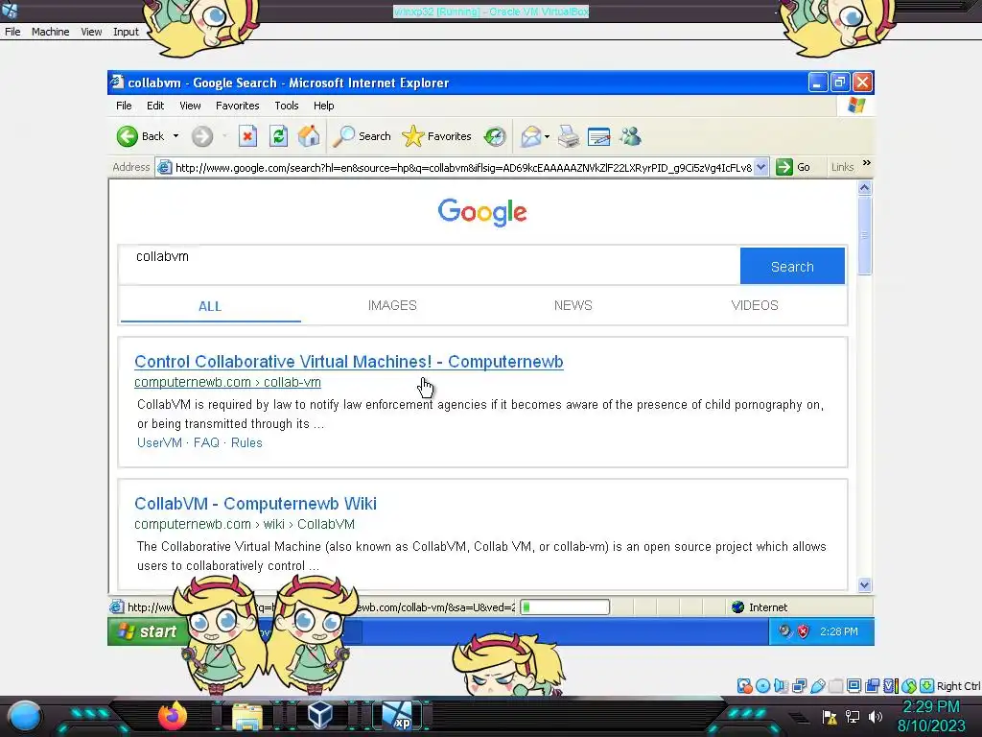Viewport: 982px width, 737px height.
Task: Open the Messenger people icon
Action: pyautogui.click(x=631, y=136)
